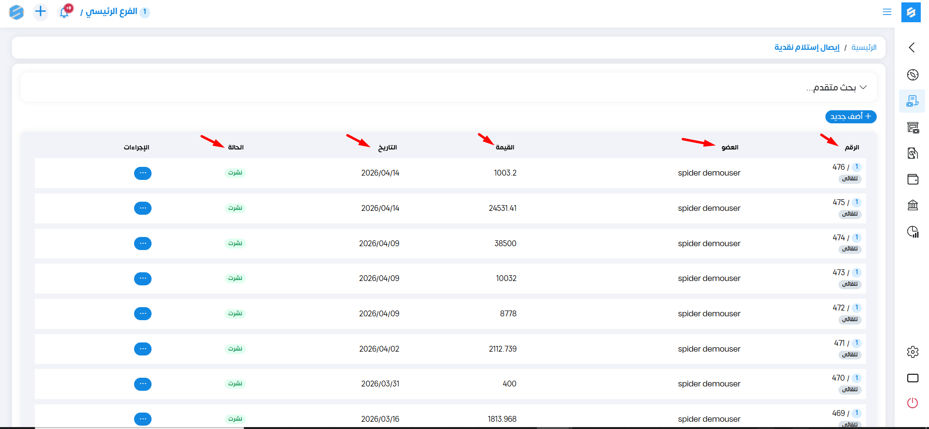929x429 pixels.
Task: Click the plus quick-add icon in header
Action: tap(41, 12)
